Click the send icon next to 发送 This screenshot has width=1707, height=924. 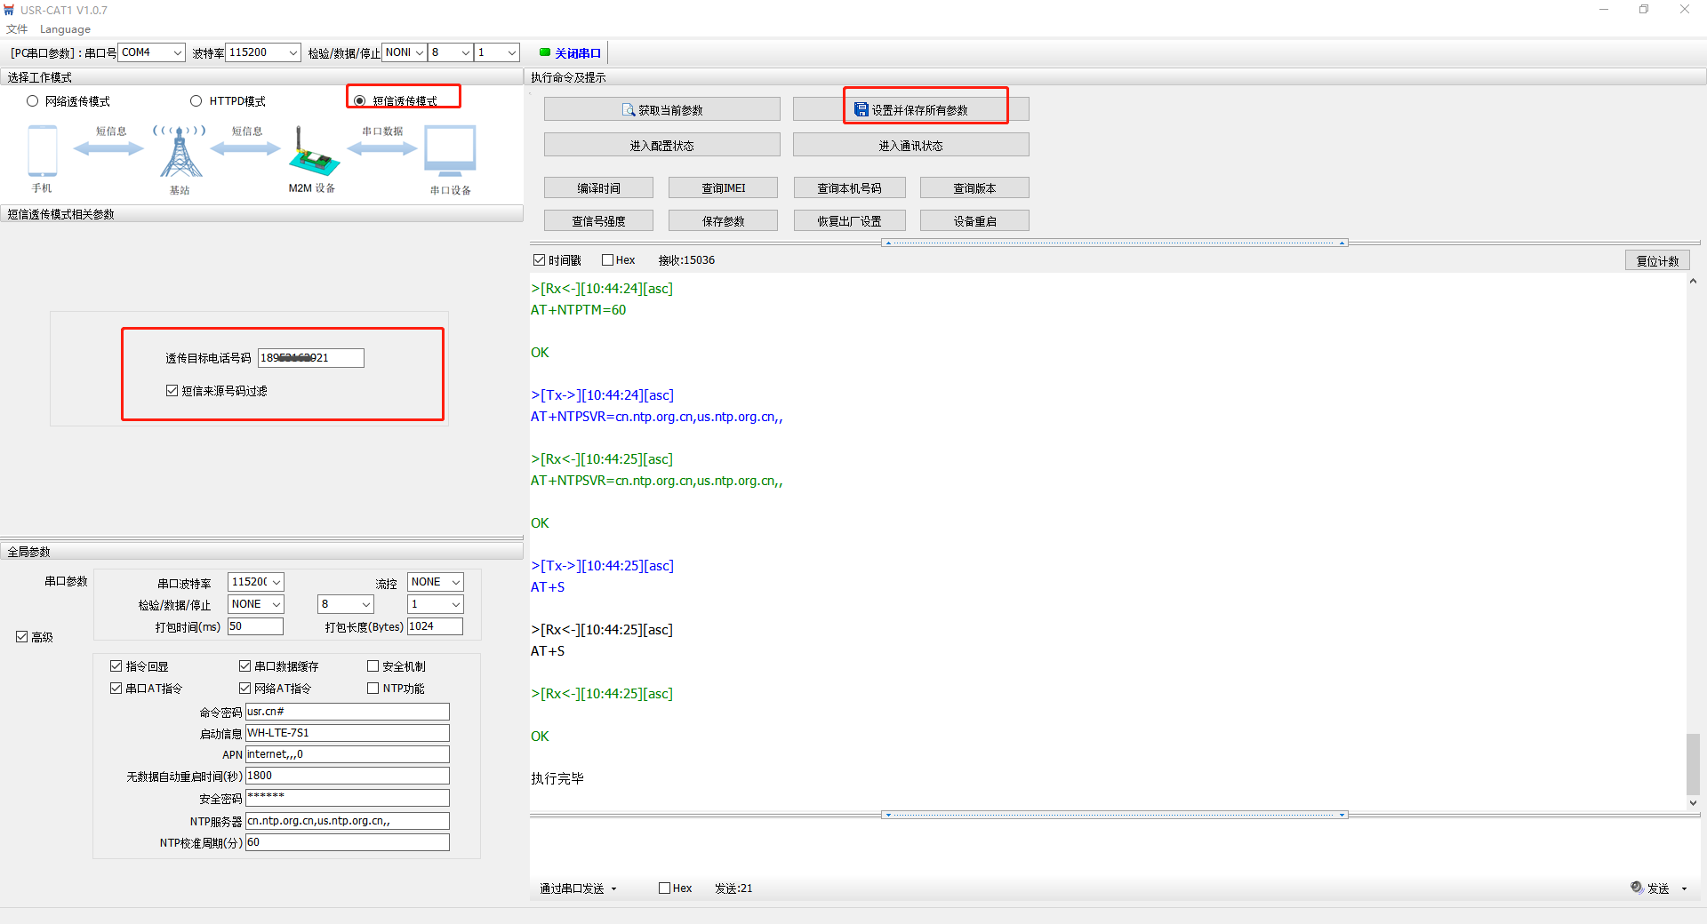coord(1637,888)
